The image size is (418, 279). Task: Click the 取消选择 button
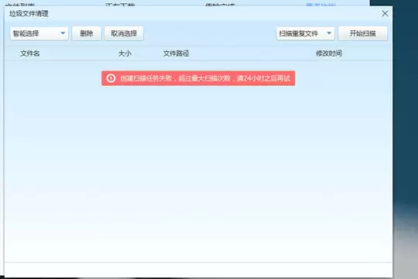(x=124, y=33)
